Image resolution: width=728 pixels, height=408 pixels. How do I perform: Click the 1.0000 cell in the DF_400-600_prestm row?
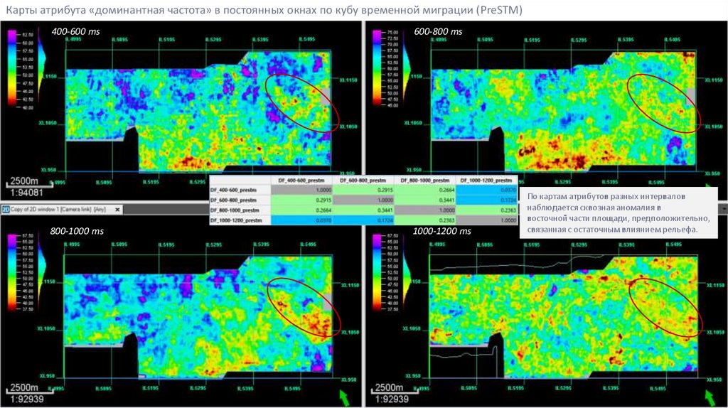click(x=301, y=190)
